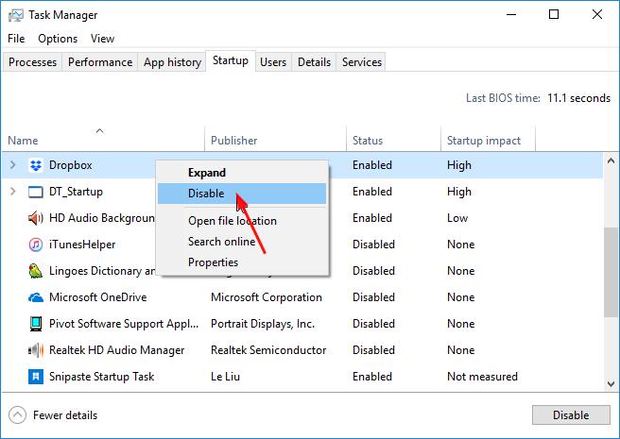The height and width of the screenshot is (439, 620).
Task: Switch to the Performance tab
Action: (x=100, y=62)
